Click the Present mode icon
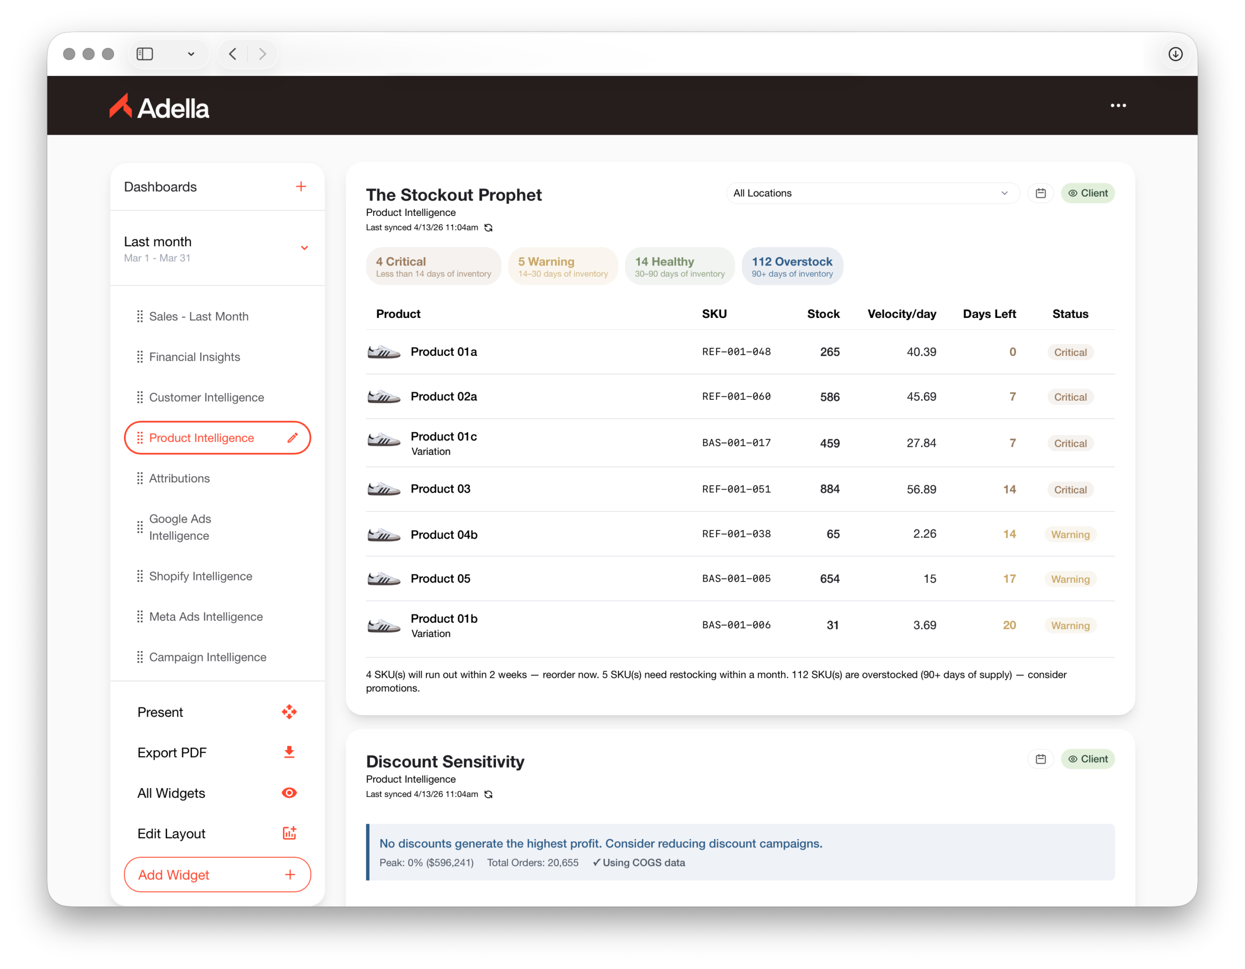The height and width of the screenshot is (969, 1245). pos(289,712)
